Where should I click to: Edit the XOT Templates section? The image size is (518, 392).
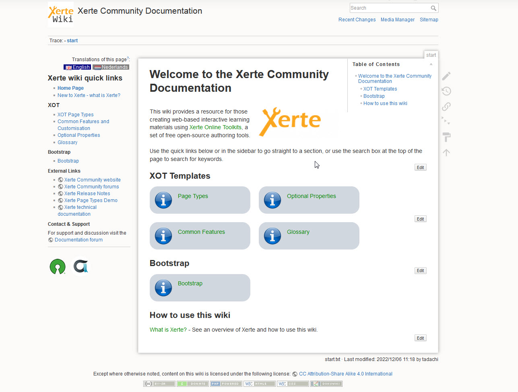[420, 219]
